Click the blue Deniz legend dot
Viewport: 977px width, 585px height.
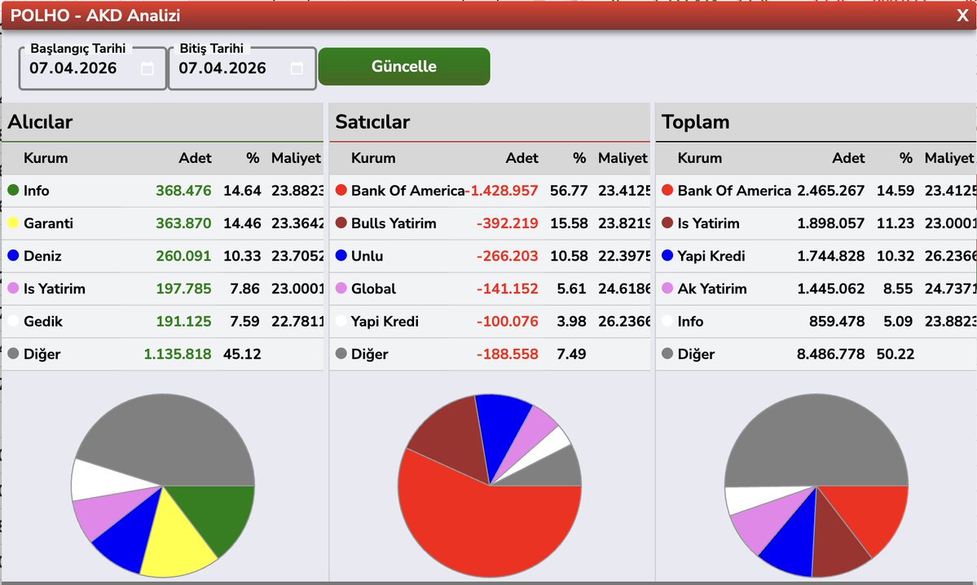(13, 256)
